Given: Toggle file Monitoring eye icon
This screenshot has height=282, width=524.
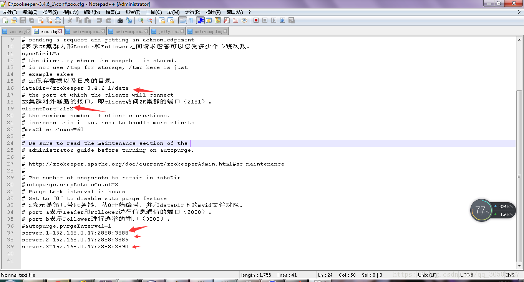Looking at the screenshot, I should (x=244, y=20).
